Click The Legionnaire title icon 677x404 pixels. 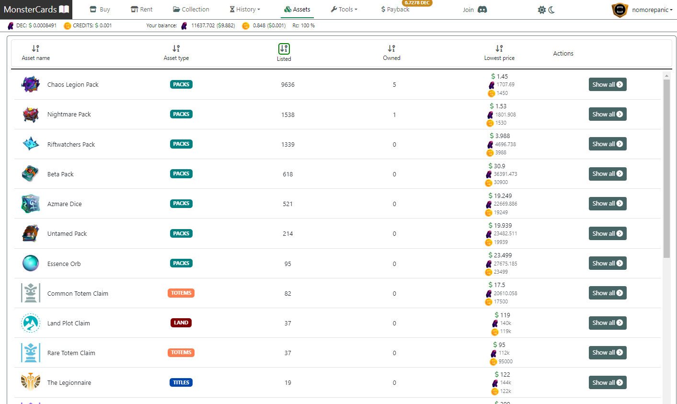pyautogui.click(x=31, y=382)
